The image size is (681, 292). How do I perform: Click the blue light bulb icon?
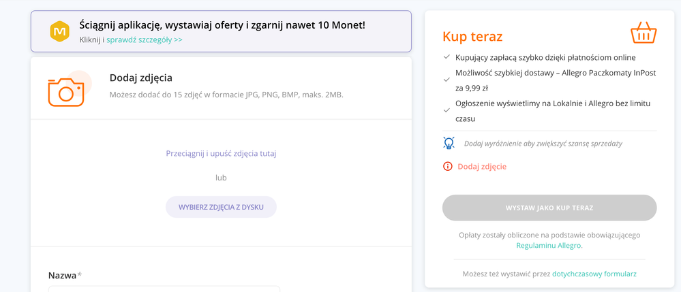[449, 143]
